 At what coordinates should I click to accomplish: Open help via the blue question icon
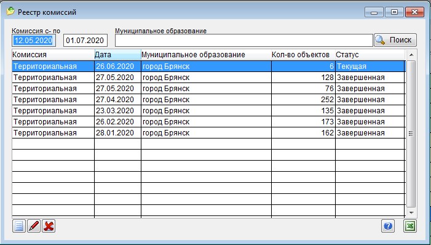[388, 227]
